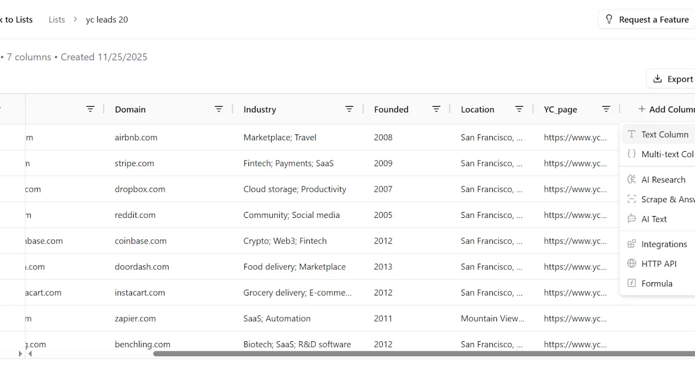Click the Biotech; SaaS; R&D software cell

coord(297,344)
